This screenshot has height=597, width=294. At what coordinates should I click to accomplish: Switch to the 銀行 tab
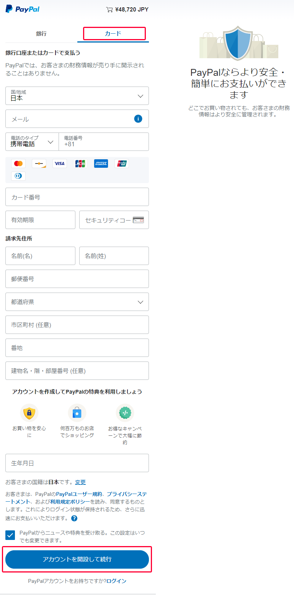pos(41,34)
